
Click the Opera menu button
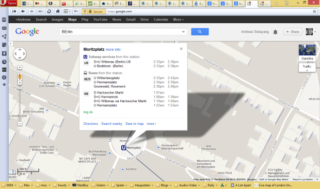pos(9,3)
